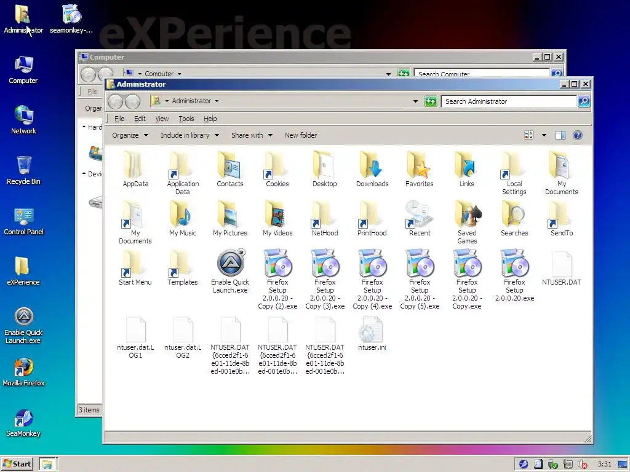Select the My Music folder

pos(183,219)
